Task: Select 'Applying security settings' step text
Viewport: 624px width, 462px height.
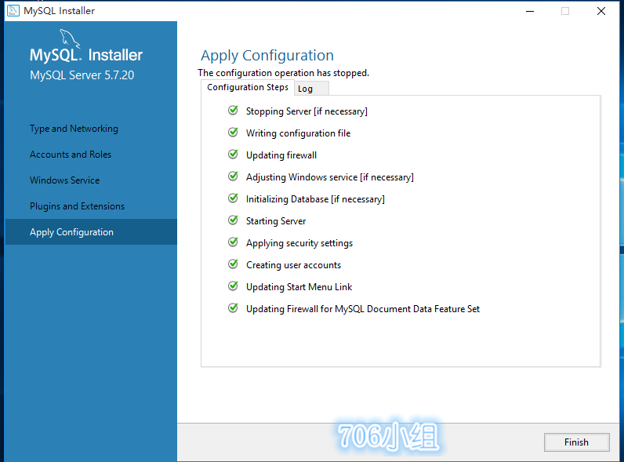Action: (299, 243)
